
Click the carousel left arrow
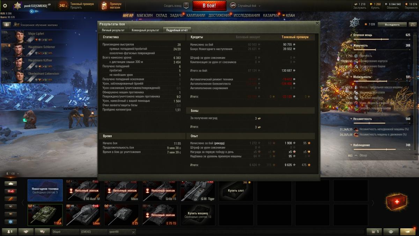(23, 203)
